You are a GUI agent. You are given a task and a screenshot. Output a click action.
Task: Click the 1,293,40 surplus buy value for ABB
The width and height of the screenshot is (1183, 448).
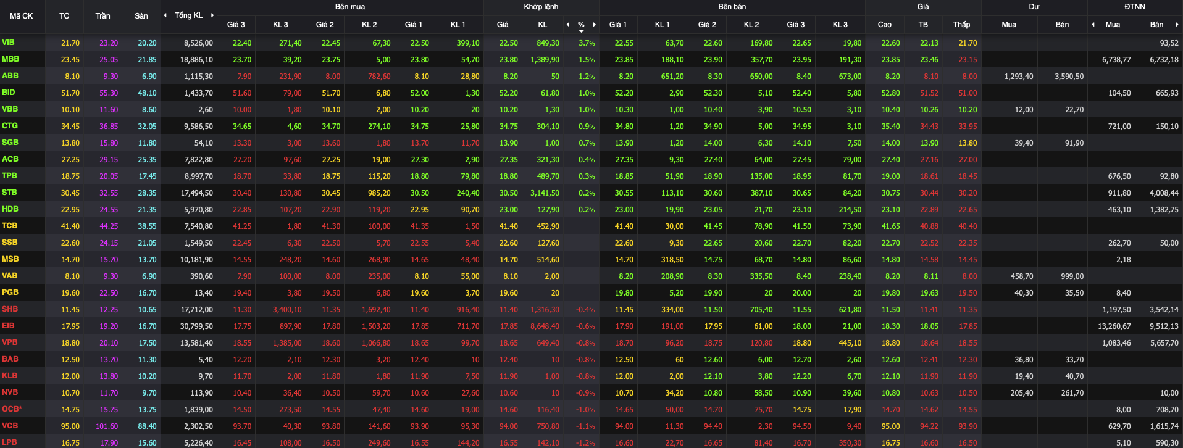tap(1019, 77)
